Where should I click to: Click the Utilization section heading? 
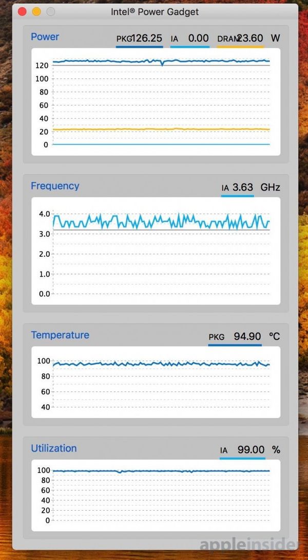tap(53, 448)
